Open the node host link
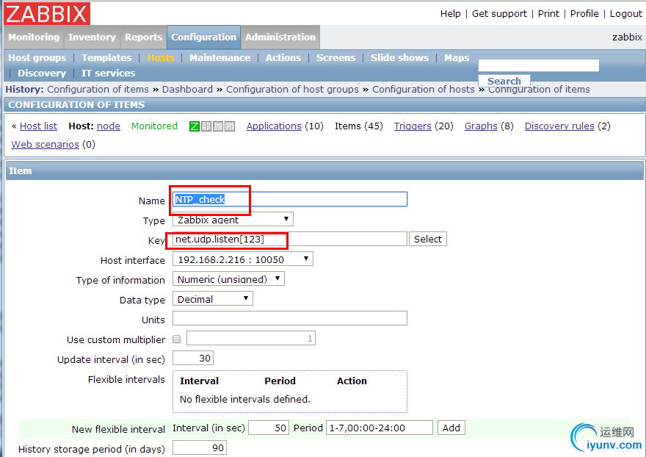Viewport: 646px width, 457px height. pos(109,126)
